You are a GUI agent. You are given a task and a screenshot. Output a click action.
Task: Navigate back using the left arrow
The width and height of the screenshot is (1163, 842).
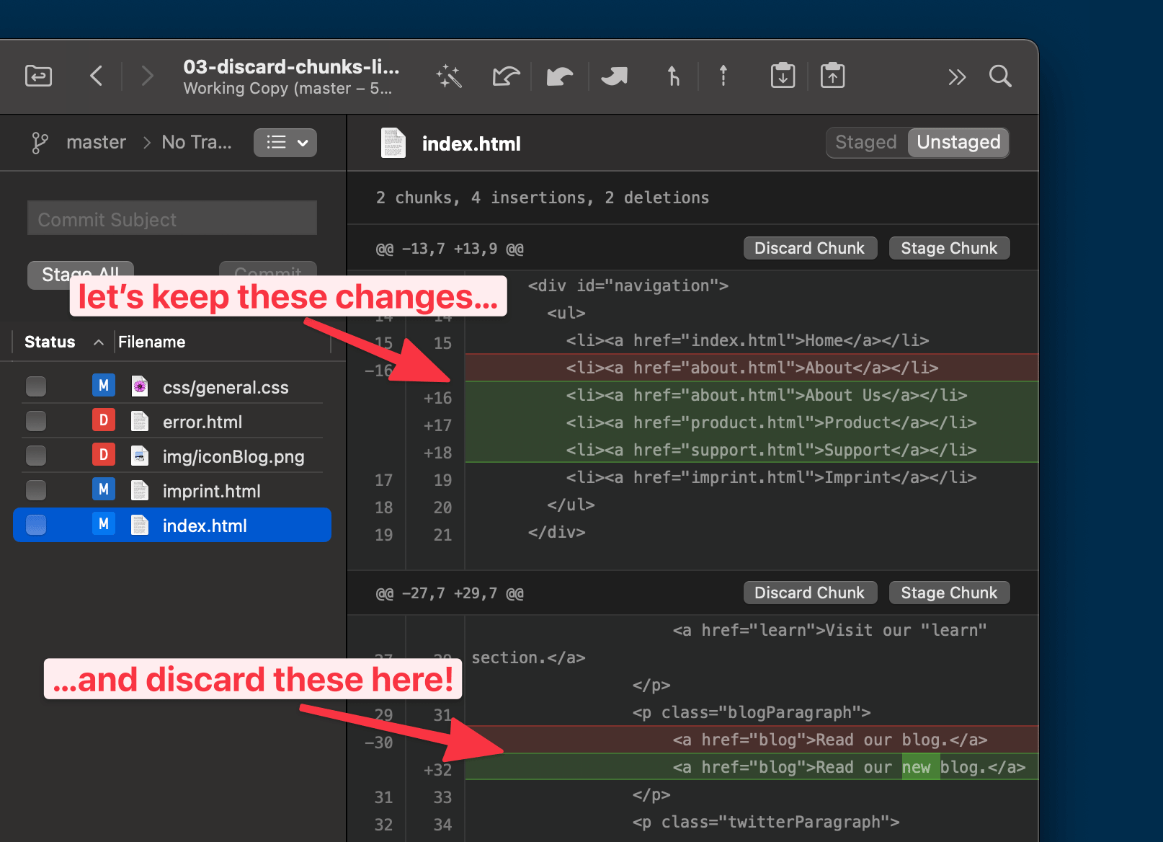pos(97,76)
